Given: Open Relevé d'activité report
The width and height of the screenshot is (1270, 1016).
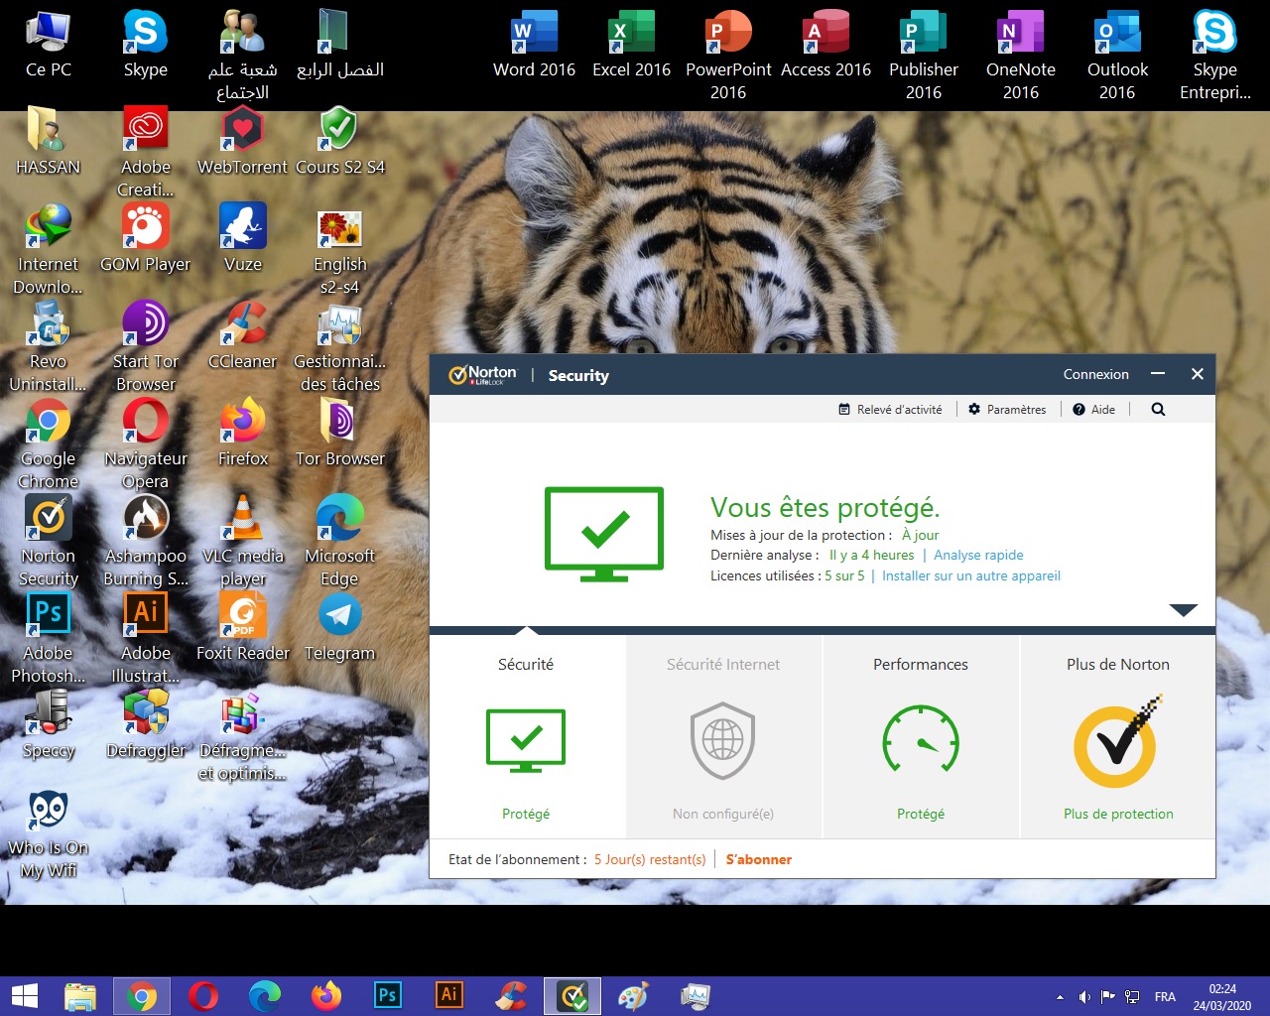Looking at the screenshot, I should pos(890,410).
